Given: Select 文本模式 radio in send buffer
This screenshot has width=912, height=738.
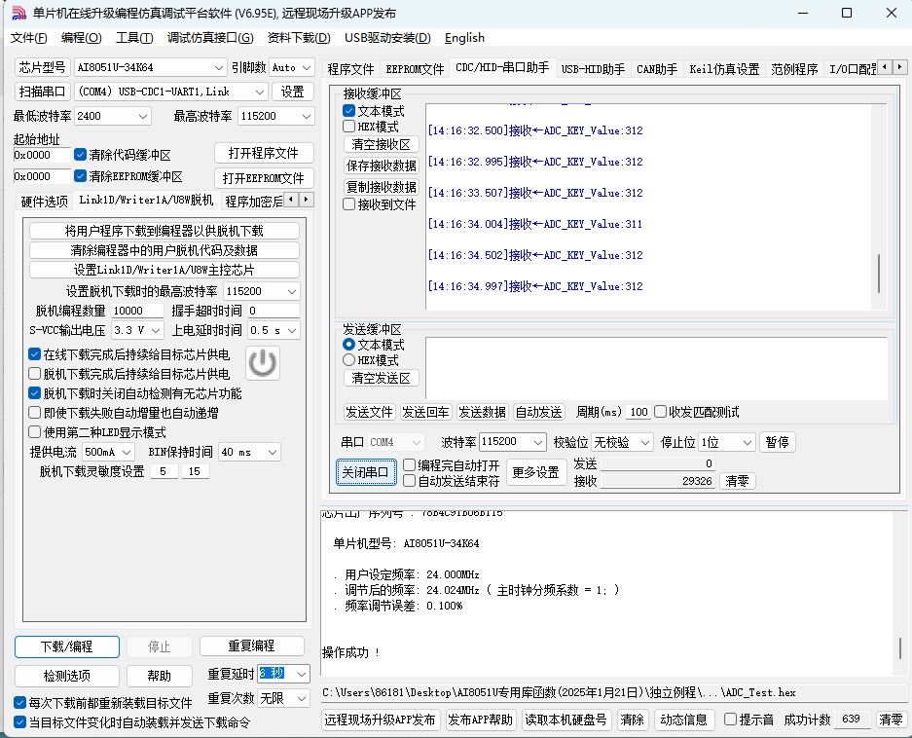Looking at the screenshot, I should pyautogui.click(x=349, y=345).
